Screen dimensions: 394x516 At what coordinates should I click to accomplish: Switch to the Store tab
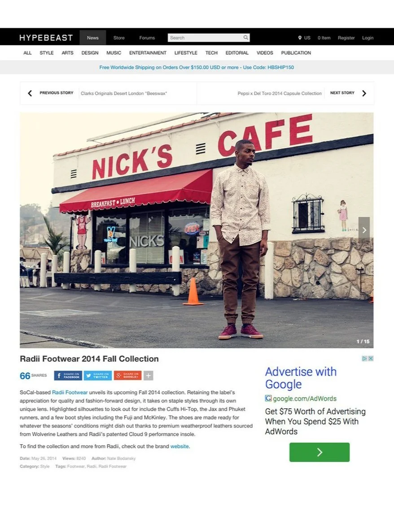pos(119,38)
